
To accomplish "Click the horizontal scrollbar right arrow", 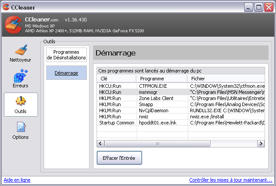I will click(261, 144).
